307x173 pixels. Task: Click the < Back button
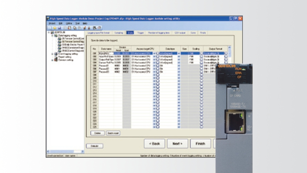154,144
